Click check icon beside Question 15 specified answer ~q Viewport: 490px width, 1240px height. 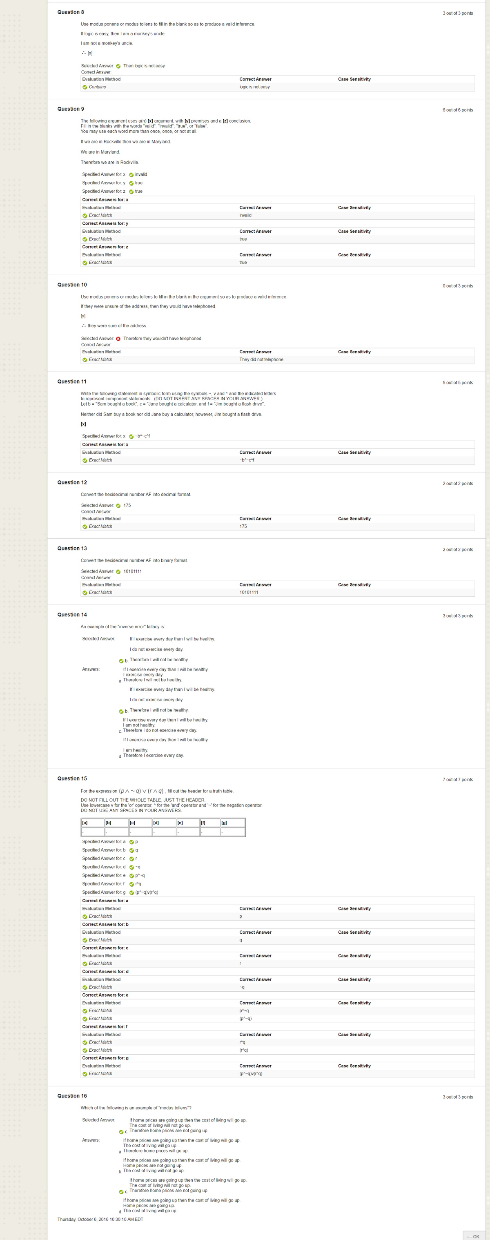click(x=131, y=867)
